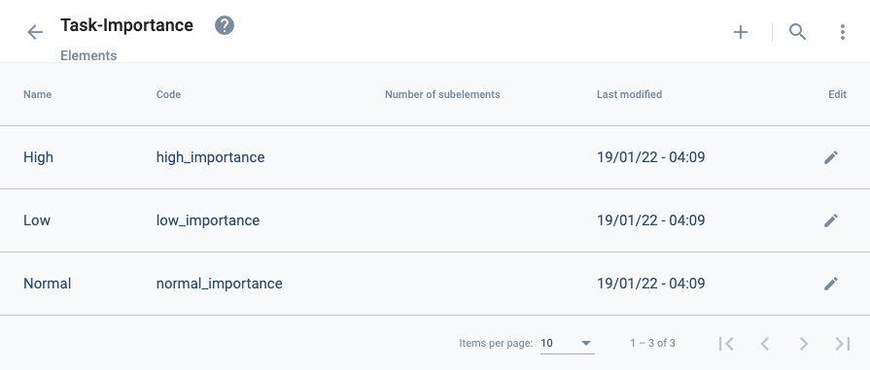Open search with the magnifier icon
The height and width of the screenshot is (370, 870).
pyautogui.click(x=797, y=32)
